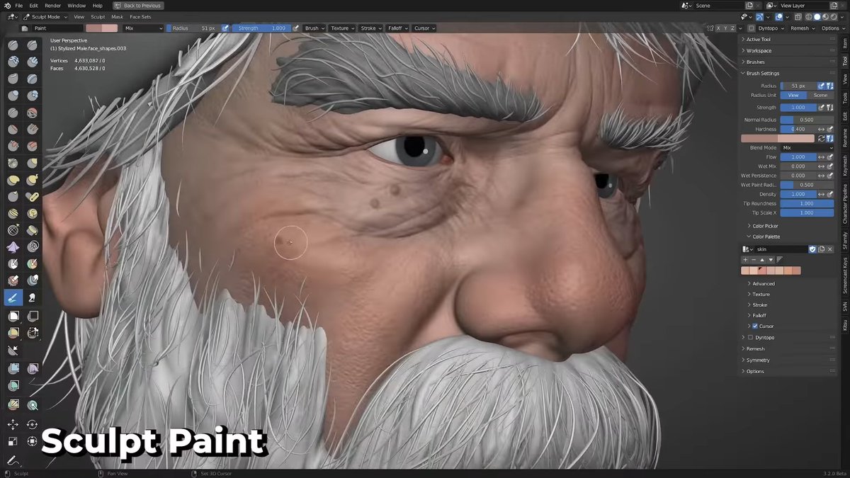The width and height of the screenshot is (850, 478).
Task: Open the Sculpt Mode dropdown
Action: (46, 16)
